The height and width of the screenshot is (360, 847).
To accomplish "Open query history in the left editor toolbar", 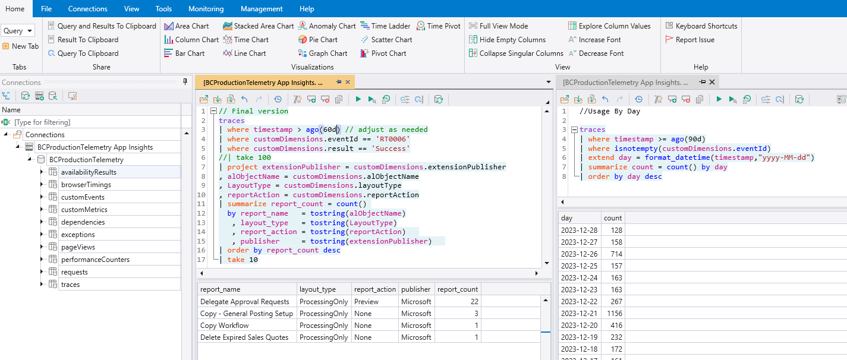I will (x=278, y=99).
